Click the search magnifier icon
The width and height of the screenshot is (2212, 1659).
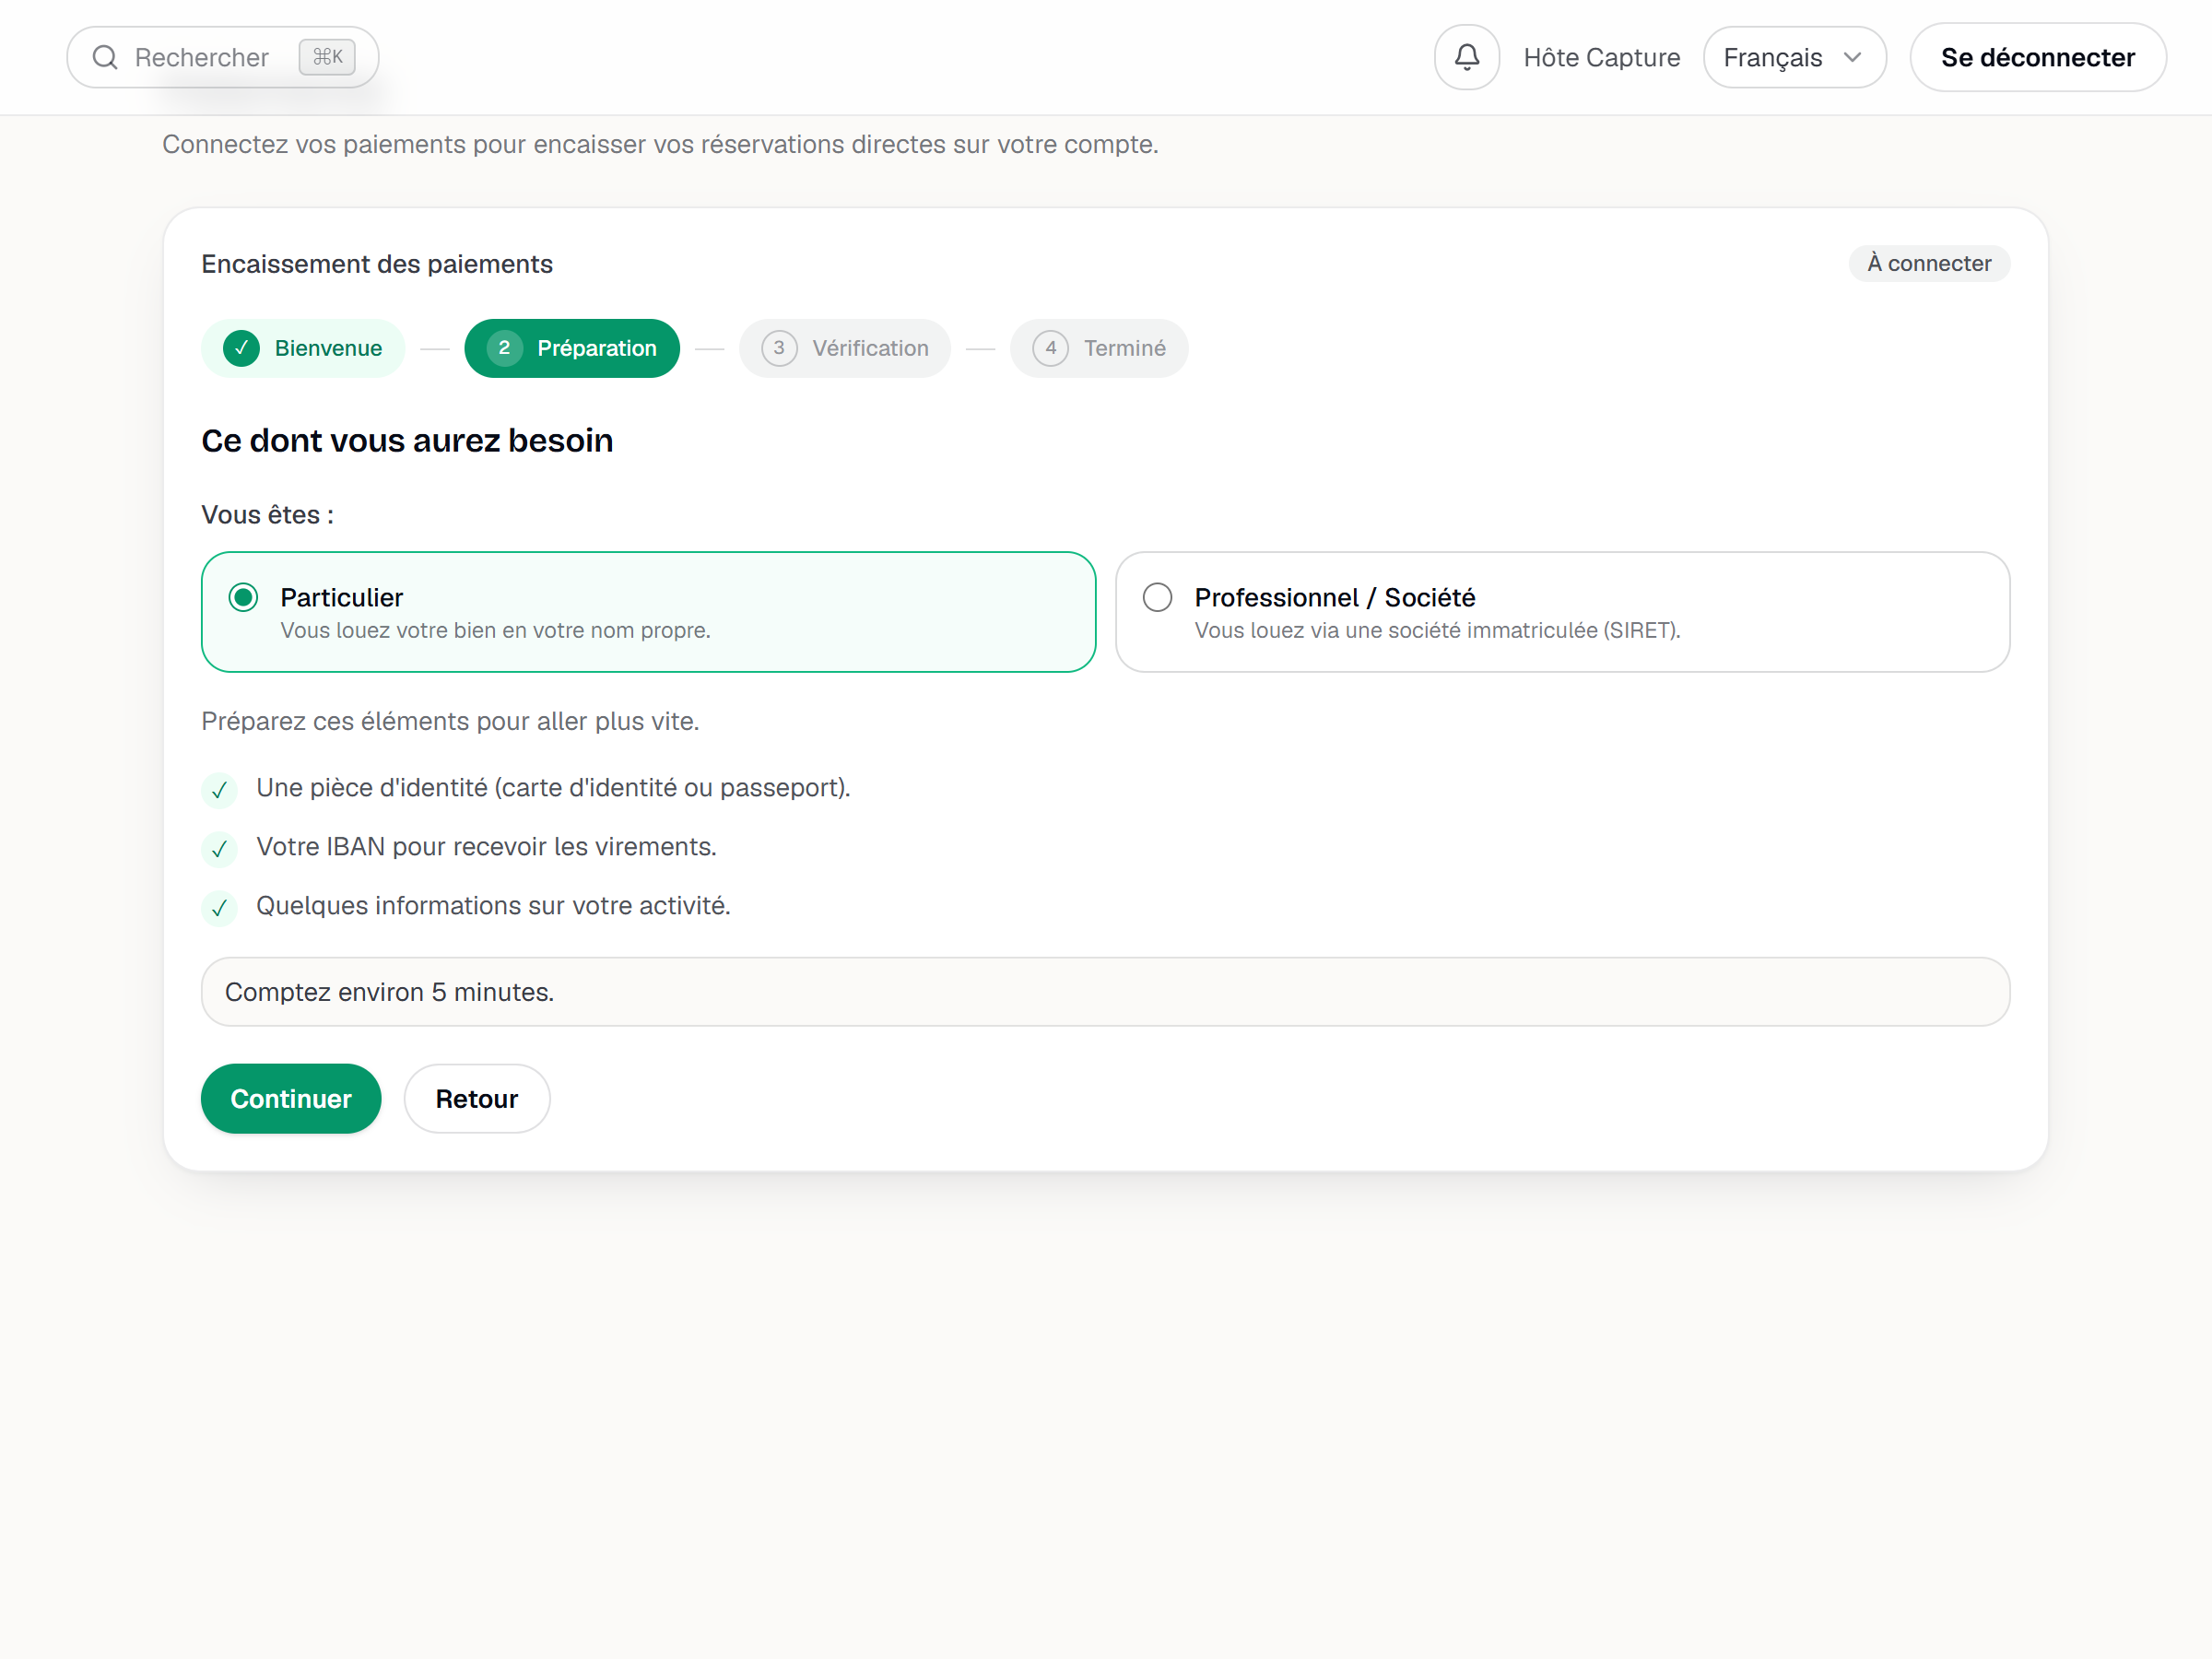(105, 57)
